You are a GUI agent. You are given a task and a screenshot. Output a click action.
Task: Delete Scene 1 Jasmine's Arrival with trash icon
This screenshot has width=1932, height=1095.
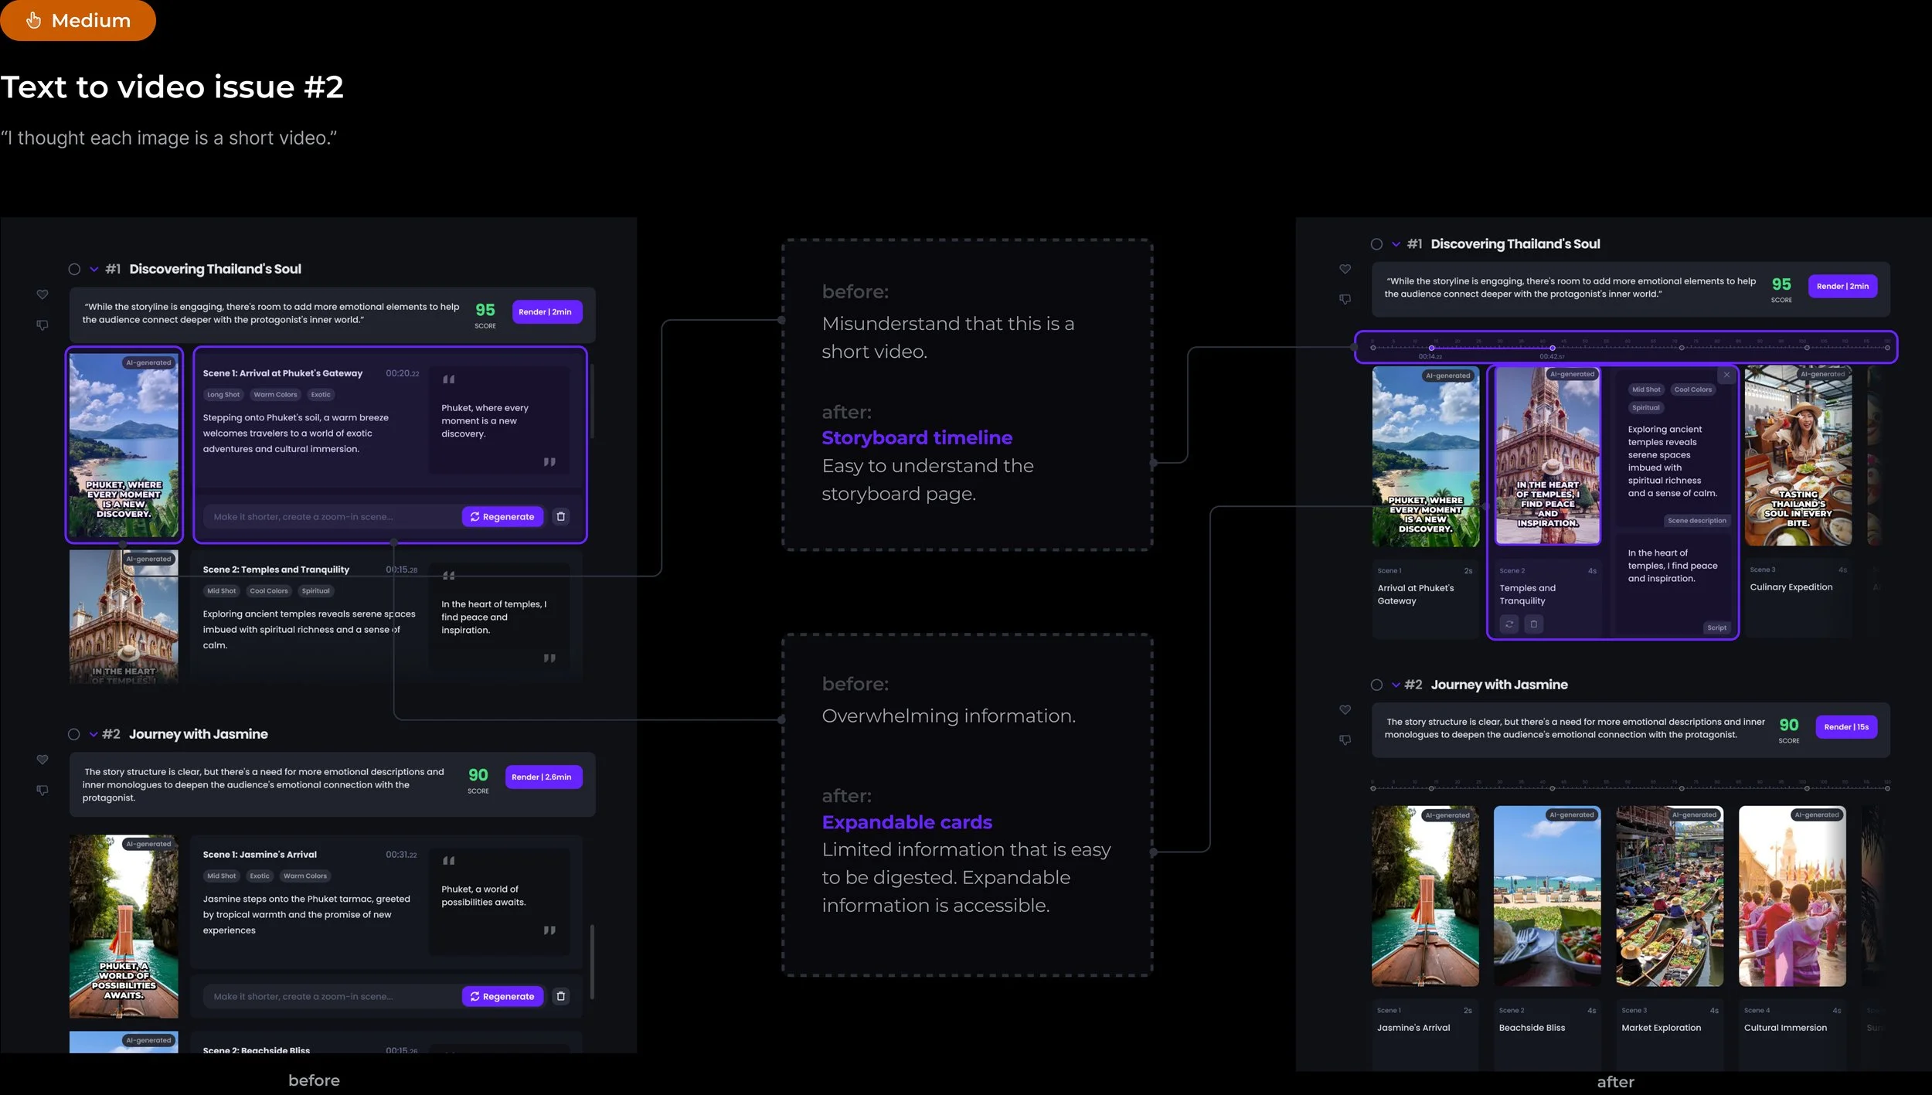coord(561,996)
